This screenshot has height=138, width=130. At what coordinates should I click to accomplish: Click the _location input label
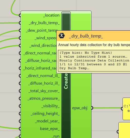click(x=51, y=15)
